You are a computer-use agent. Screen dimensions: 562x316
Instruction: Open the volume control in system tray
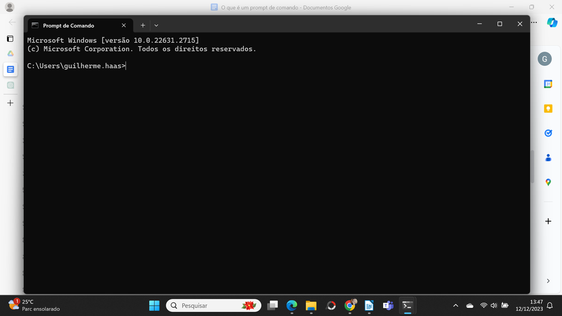point(494,306)
